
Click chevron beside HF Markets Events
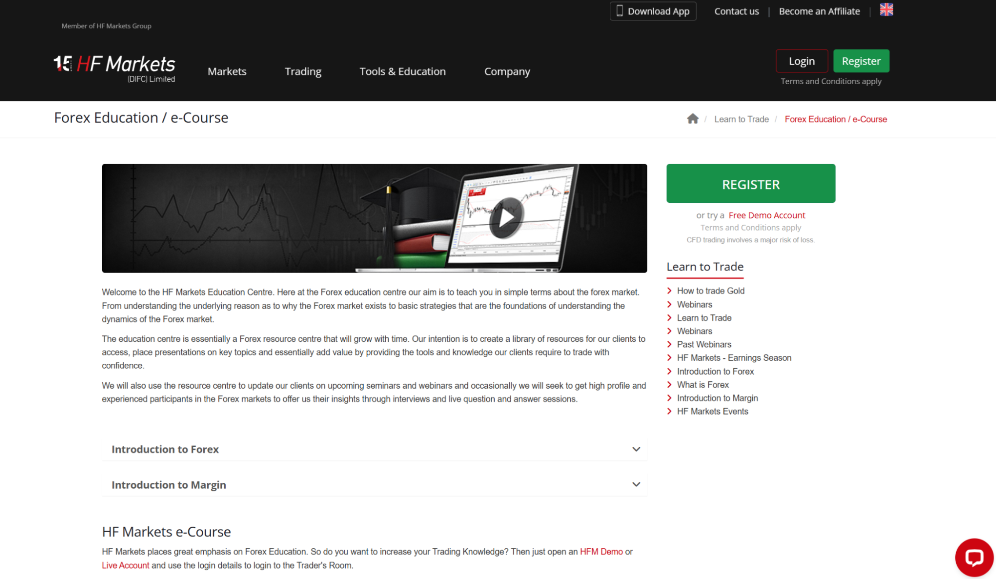pos(669,412)
